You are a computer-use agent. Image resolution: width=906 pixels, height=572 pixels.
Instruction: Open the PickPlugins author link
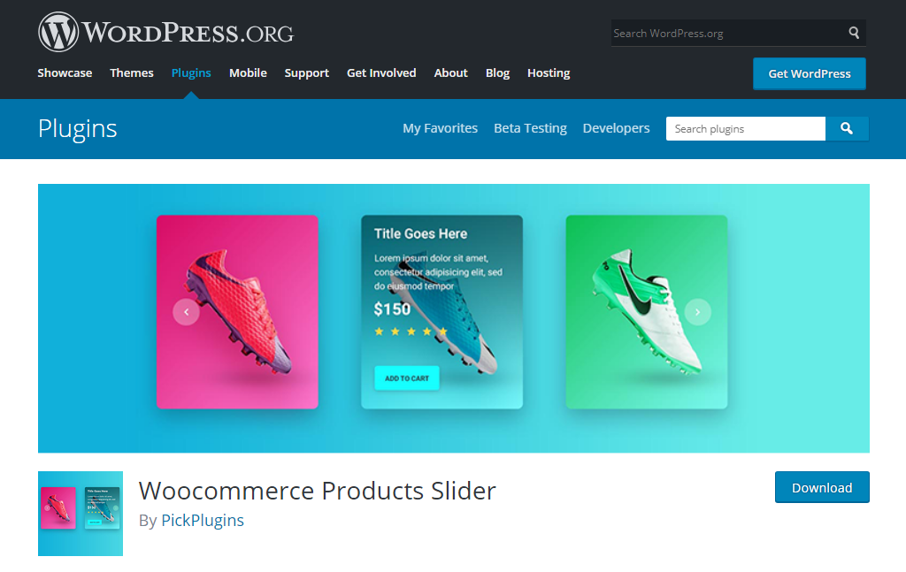pyautogui.click(x=203, y=521)
